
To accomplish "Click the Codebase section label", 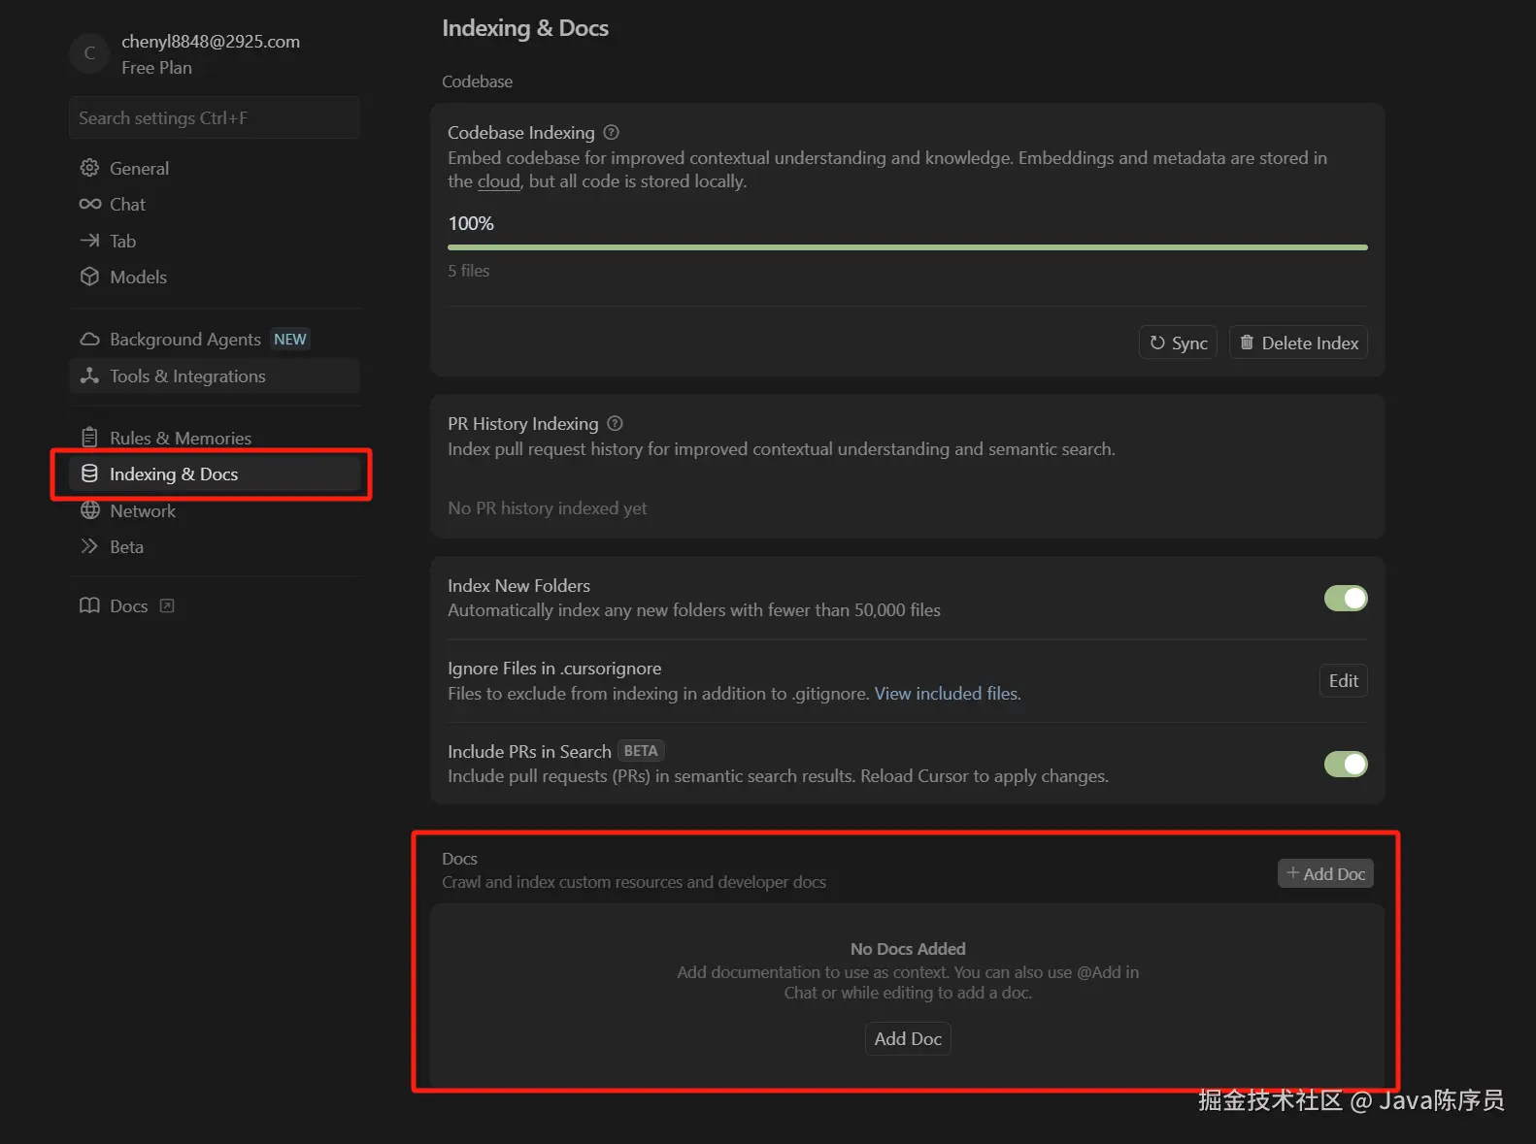I will (477, 82).
